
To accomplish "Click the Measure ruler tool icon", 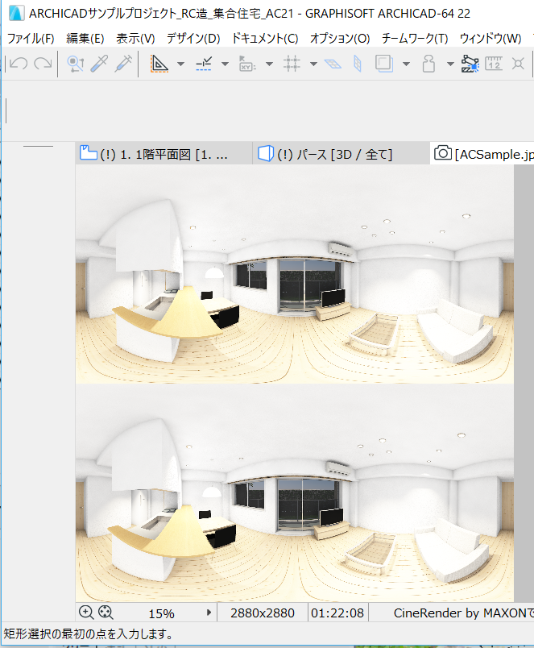I will coord(494,64).
